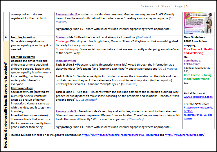Open the EC Tes store link in right column
Image resolution: width=217 pixels, height=152 pixels.
click(x=198, y=113)
